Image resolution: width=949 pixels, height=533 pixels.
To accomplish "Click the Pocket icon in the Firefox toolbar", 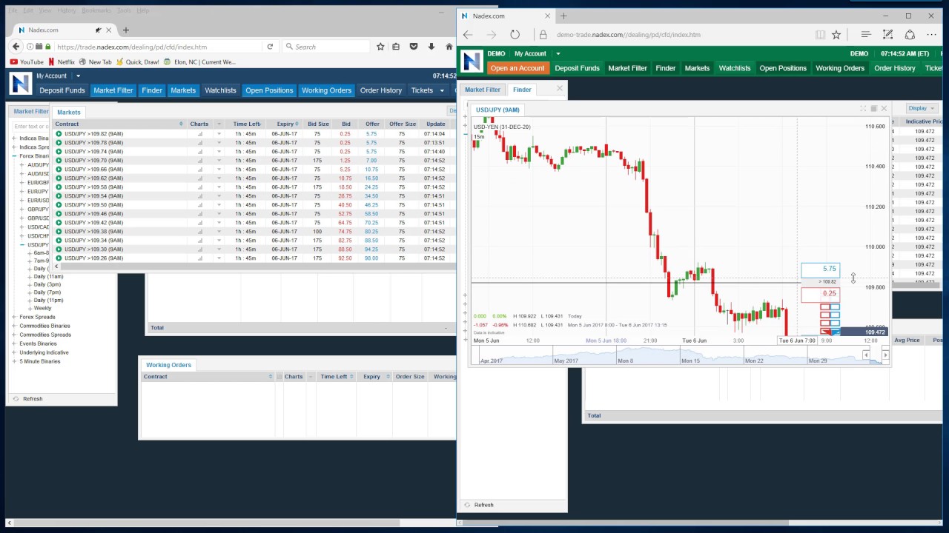I will (414, 47).
